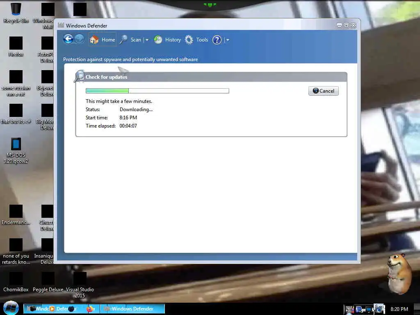Close the Windows Defender window

tap(353, 25)
